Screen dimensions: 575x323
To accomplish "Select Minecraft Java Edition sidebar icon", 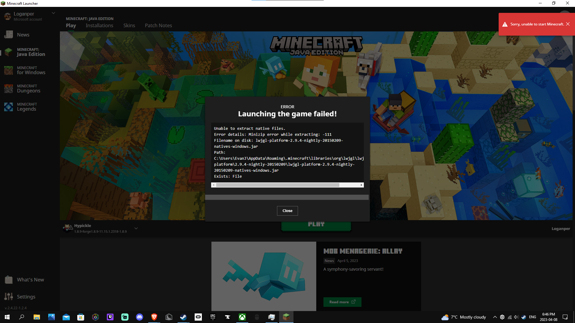I will (x=9, y=52).
